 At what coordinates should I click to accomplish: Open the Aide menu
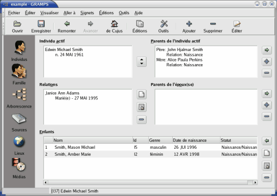138,13
